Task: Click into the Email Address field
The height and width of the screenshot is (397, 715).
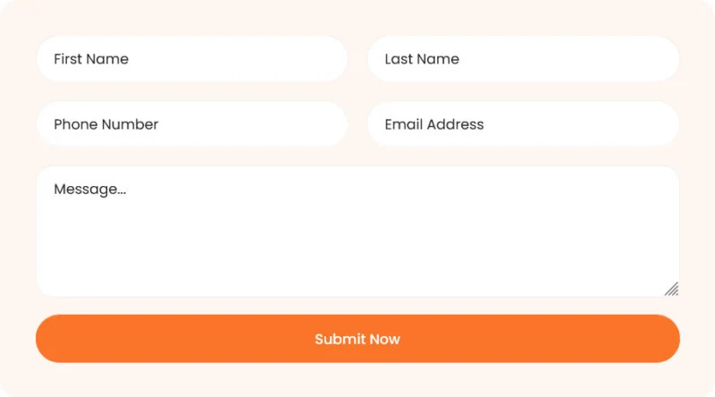Action: 523,123
